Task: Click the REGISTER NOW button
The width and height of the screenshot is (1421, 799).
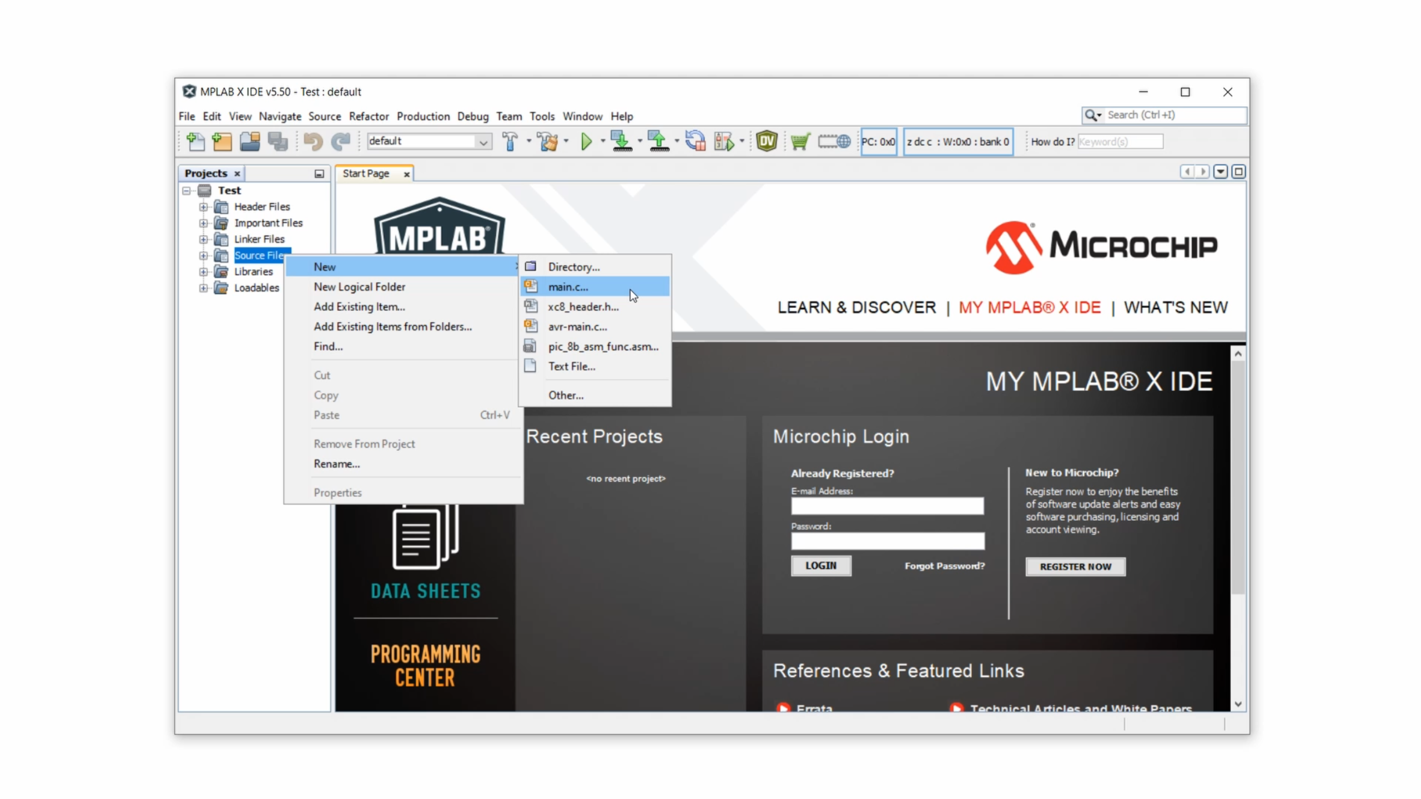Action: 1075,567
